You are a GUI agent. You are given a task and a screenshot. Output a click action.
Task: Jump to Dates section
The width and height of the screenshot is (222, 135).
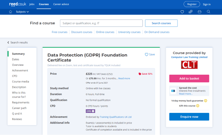(16, 59)
